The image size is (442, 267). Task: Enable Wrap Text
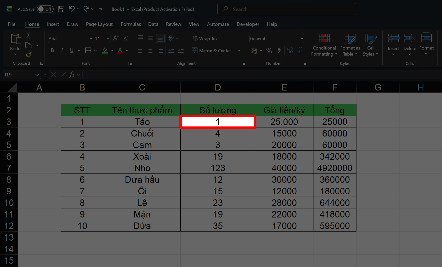click(206, 38)
